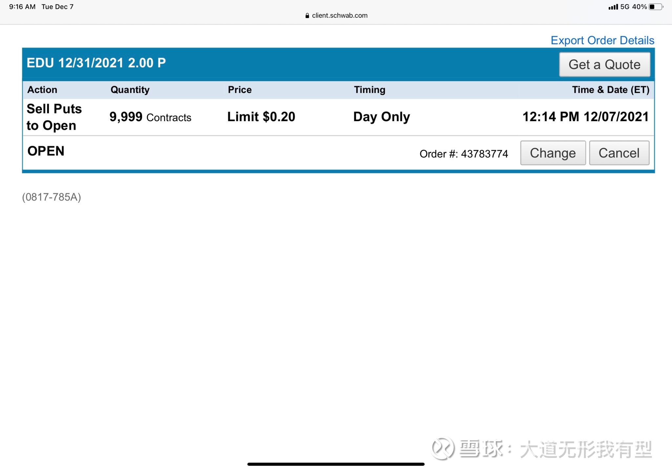The height and width of the screenshot is (470, 672).
Task: Click the Action column header
Action: click(x=42, y=90)
